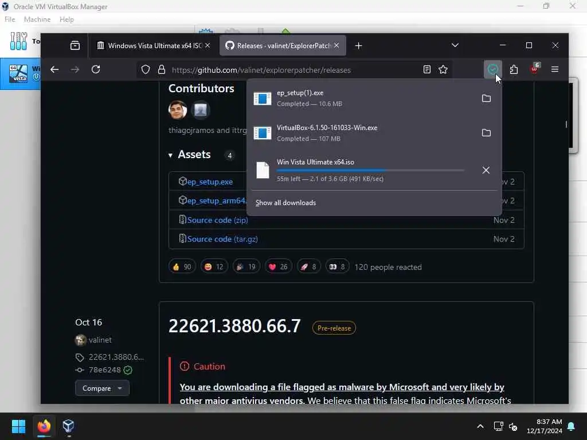Open the File menu in VirtualBox Manager
The image size is (587, 440).
(x=10, y=19)
